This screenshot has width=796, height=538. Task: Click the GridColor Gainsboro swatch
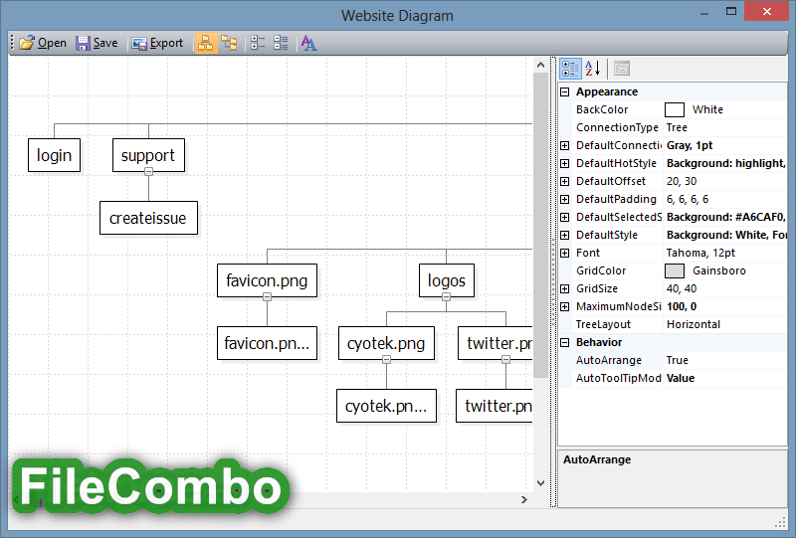(x=675, y=271)
